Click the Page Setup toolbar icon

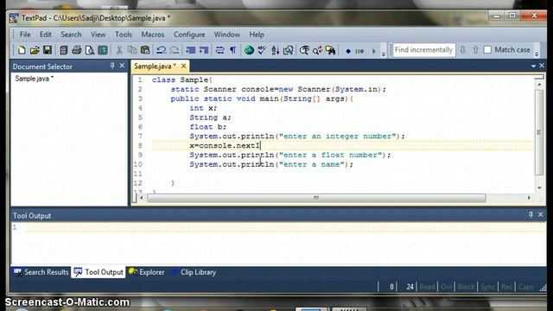tap(103, 50)
